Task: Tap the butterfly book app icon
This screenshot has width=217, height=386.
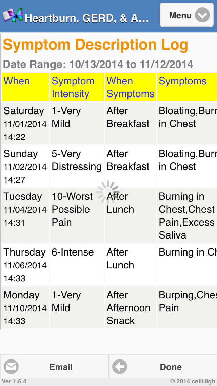Action: point(13,16)
